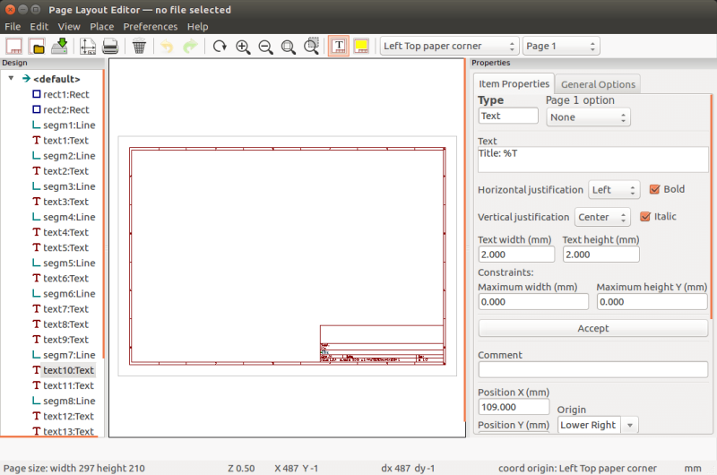Viewport: 717px width, 475px height.
Task: Click the Comment input field
Action: (x=593, y=369)
